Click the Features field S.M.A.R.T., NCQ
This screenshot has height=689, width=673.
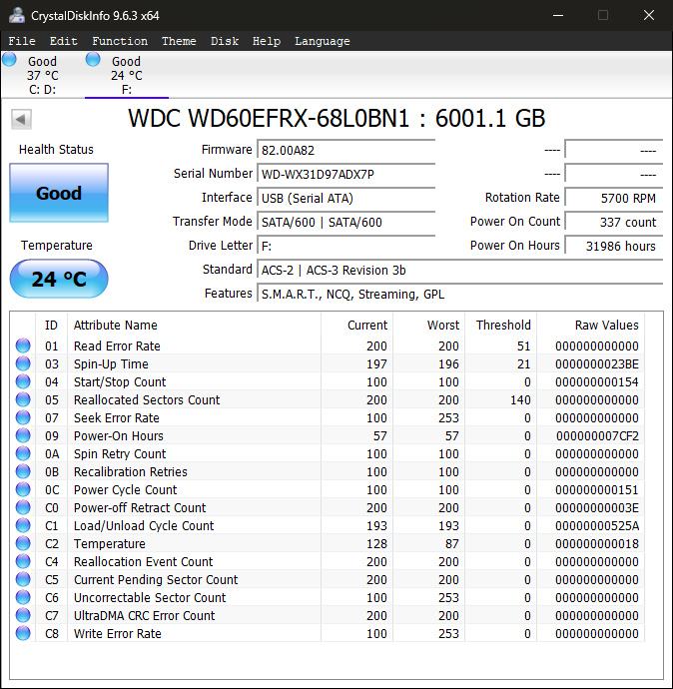[x=460, y=294]
